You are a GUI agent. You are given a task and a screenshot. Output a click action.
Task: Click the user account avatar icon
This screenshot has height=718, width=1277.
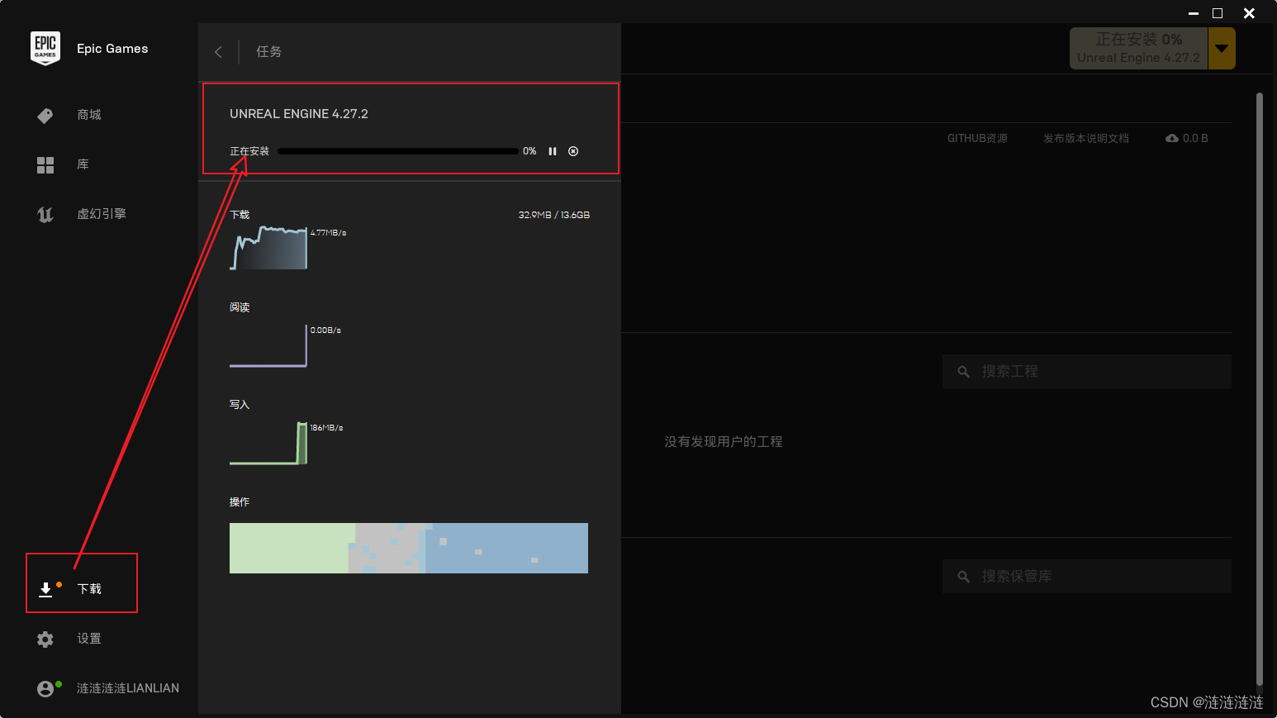tap(45, 689)
